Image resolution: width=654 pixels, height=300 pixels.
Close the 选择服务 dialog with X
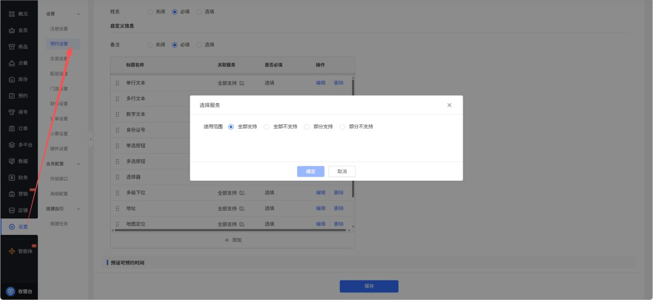click(x=449, y=105)
